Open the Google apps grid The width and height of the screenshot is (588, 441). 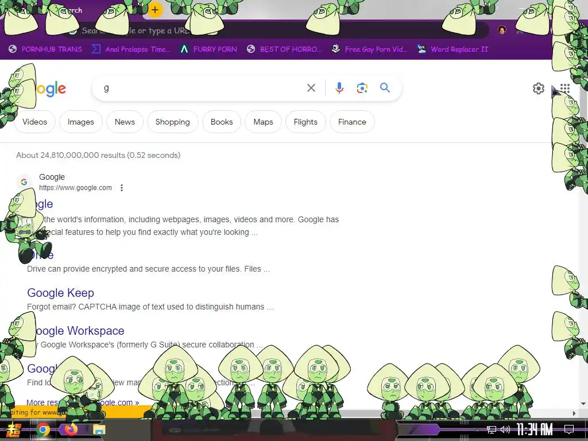coord(565,88)
